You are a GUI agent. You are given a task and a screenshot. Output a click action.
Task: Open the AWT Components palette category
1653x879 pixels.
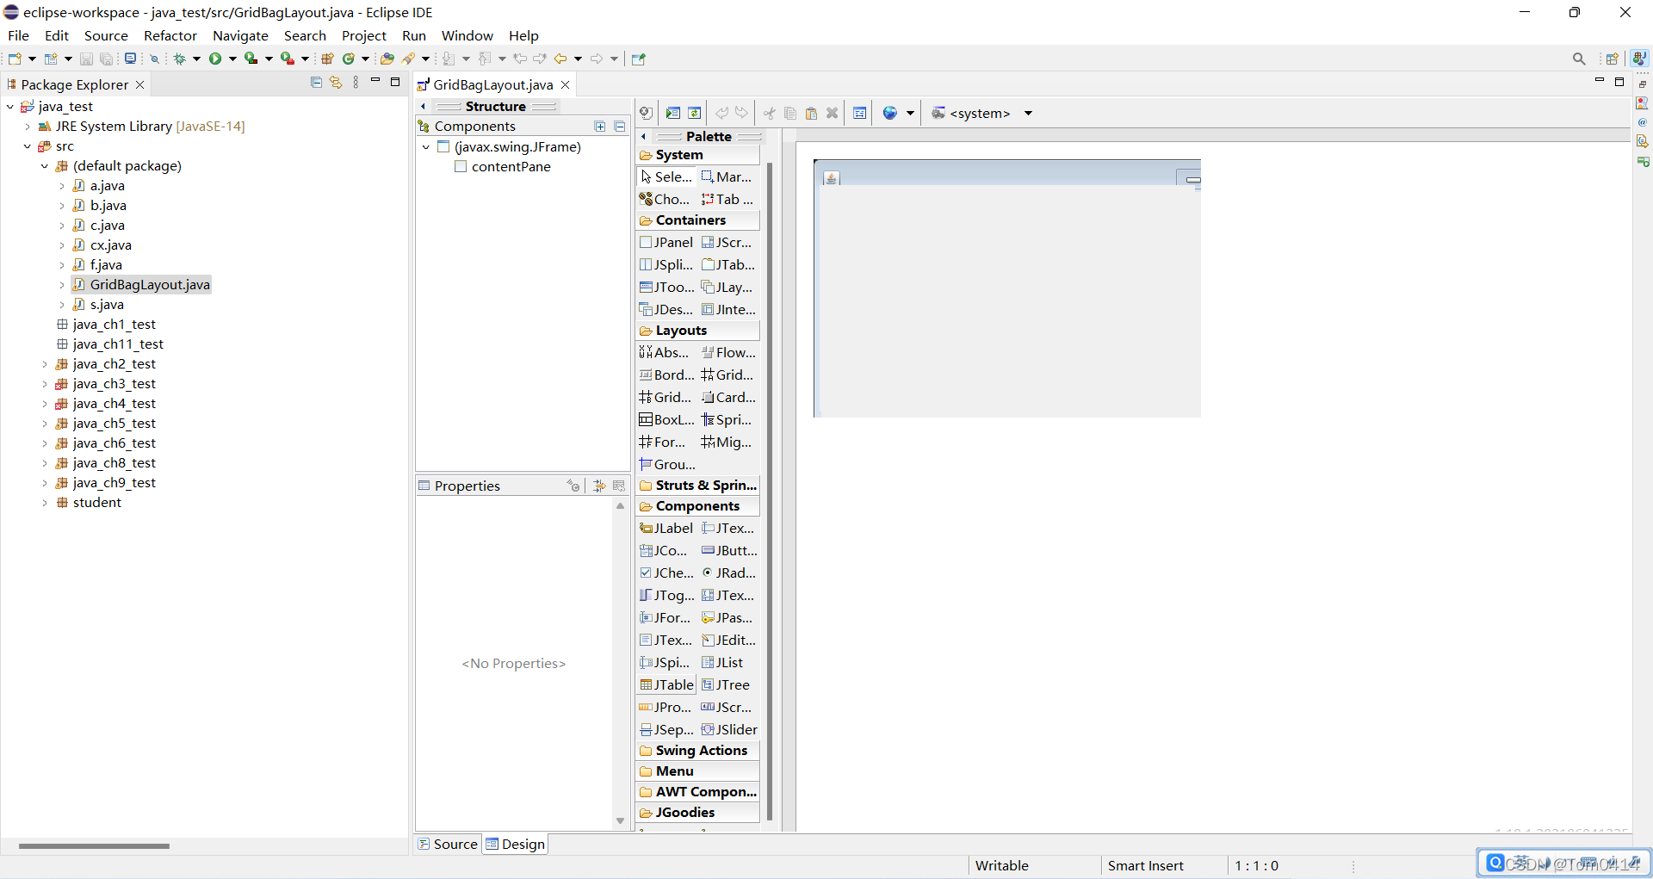click(x=698, y=791)
